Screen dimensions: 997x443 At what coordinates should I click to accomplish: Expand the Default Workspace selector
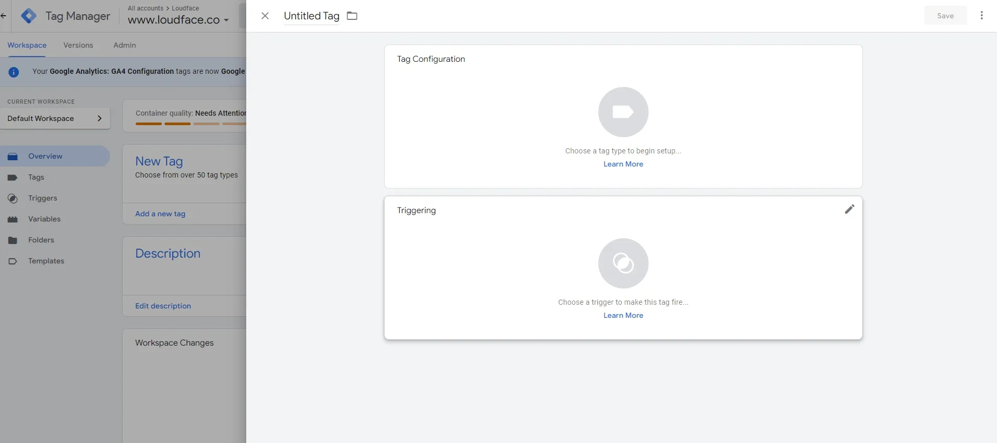pos(55,118)
